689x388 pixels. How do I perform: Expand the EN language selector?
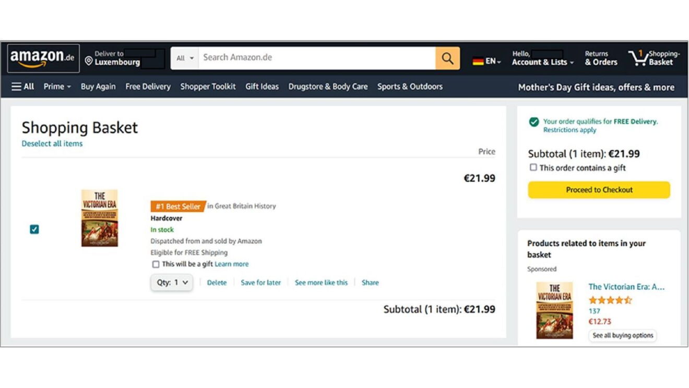coord(493,62)
